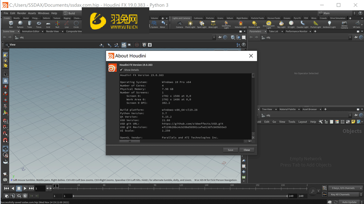Click Save in About Houdini dialog
364x204 pixels.
tap(230, 150)
